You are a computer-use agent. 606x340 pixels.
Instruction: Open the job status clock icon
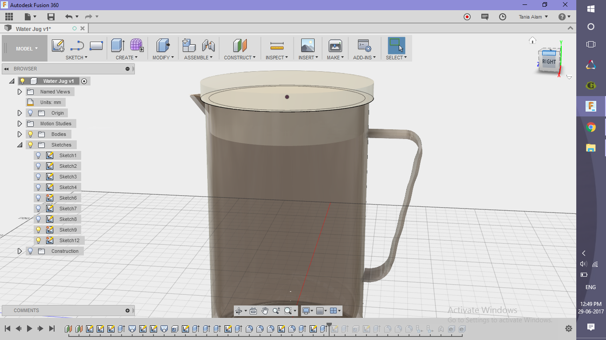pos(503,17)
